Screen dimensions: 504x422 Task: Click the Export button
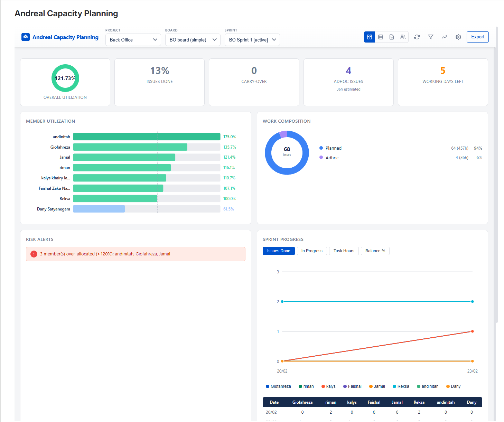[x=477, y=37]
